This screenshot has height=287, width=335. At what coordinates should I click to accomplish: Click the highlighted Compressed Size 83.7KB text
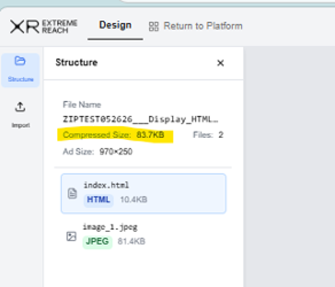pyautogui.click(x=114, y=135)
